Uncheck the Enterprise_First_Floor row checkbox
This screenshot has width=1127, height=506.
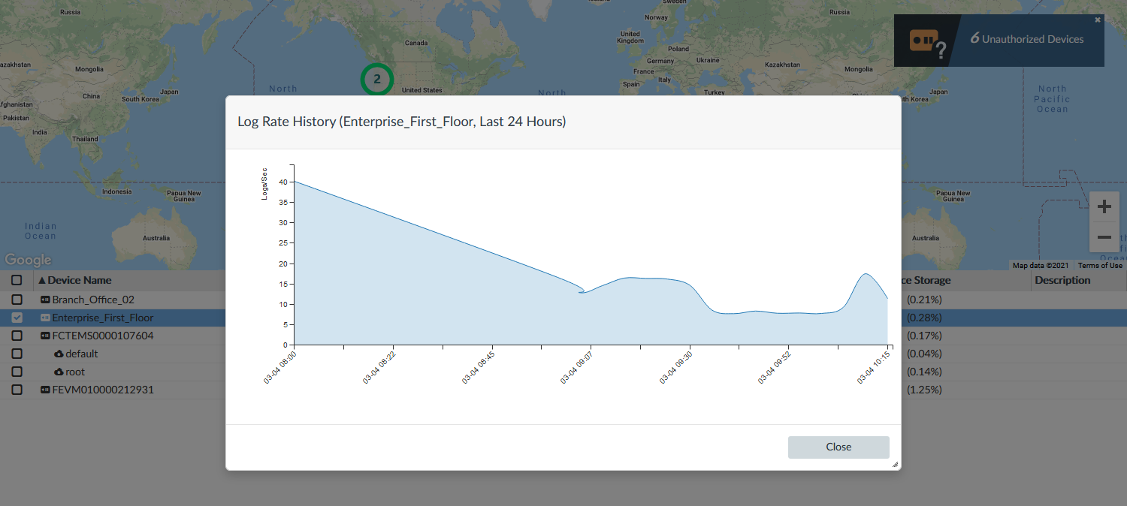tap(17, 318)
